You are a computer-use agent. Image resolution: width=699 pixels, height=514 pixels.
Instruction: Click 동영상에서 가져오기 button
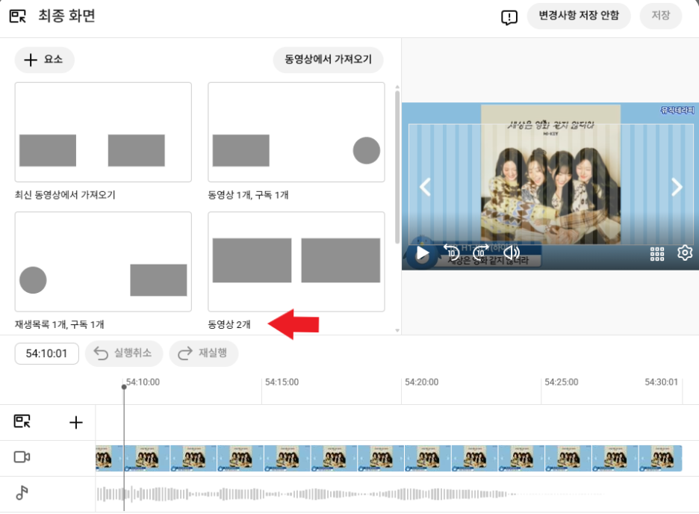point(328,59)
